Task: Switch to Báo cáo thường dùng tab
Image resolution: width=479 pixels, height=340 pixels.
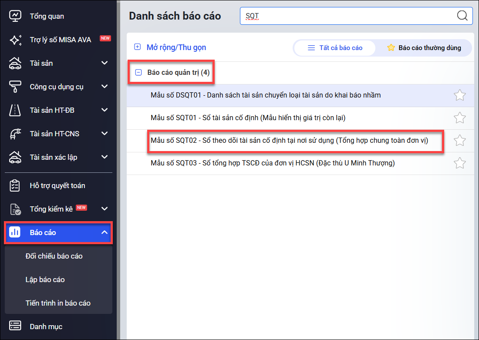Action: pyautogui.click(x=424, y=48)
